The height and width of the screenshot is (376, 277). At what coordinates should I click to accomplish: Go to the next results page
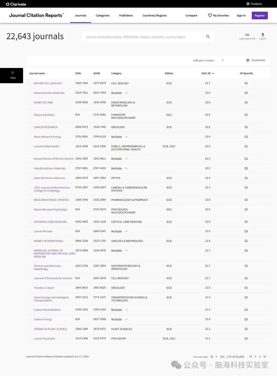coord(260,356)
